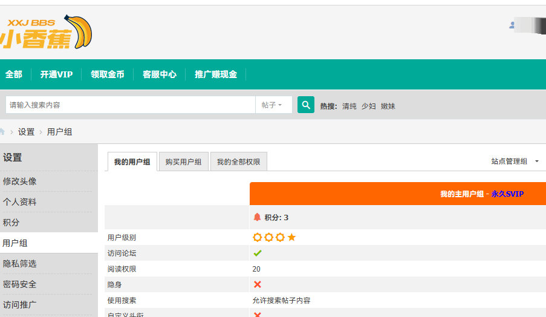Image resolution: width=546 pixels, height=317 pixels.
Task: Open 密码安全 in settings sidebar
Action: (x=20, y=284)
